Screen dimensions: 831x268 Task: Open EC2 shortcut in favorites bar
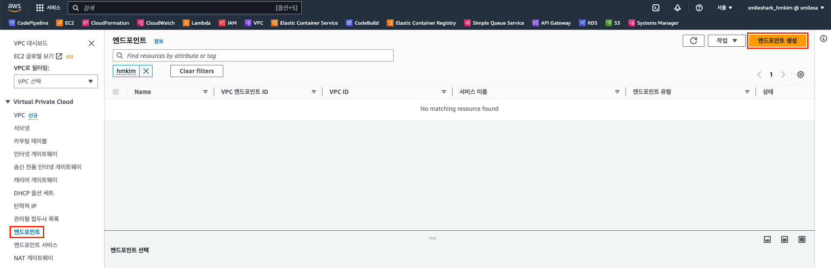[x=65, y=23]
